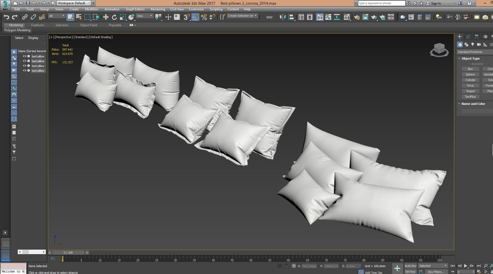Toggle Percent Snap on the toolbar

coord(204,17)
